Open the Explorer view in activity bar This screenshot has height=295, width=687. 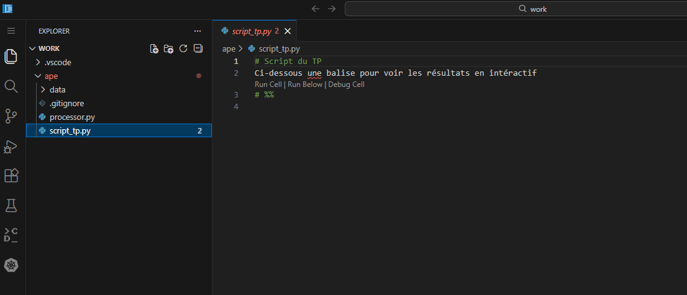click(11, 57)
